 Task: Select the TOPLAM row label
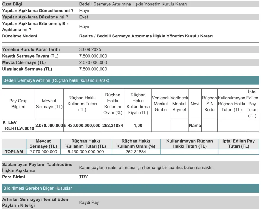14,152
